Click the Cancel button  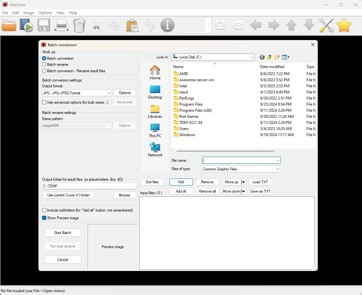click(63, 260)
